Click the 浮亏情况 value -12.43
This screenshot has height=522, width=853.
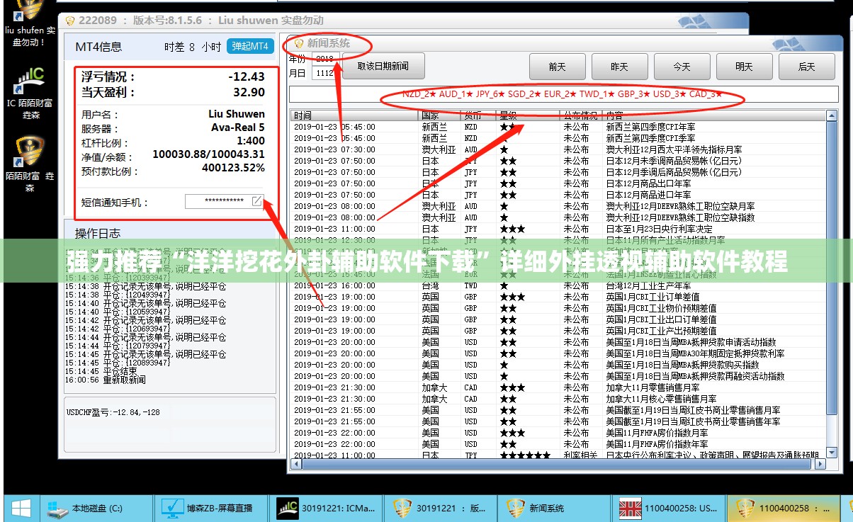[247, 76]
